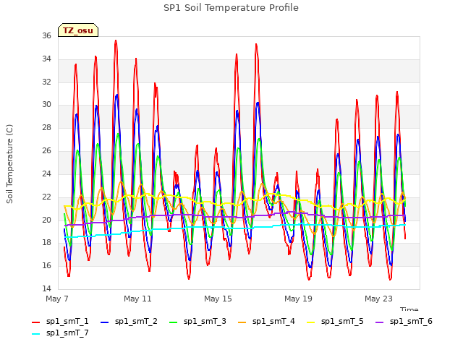Click the yellow sp1_smT_5 legend swatch
Viewport: 463px width, 347px height.
coord(310,322)
